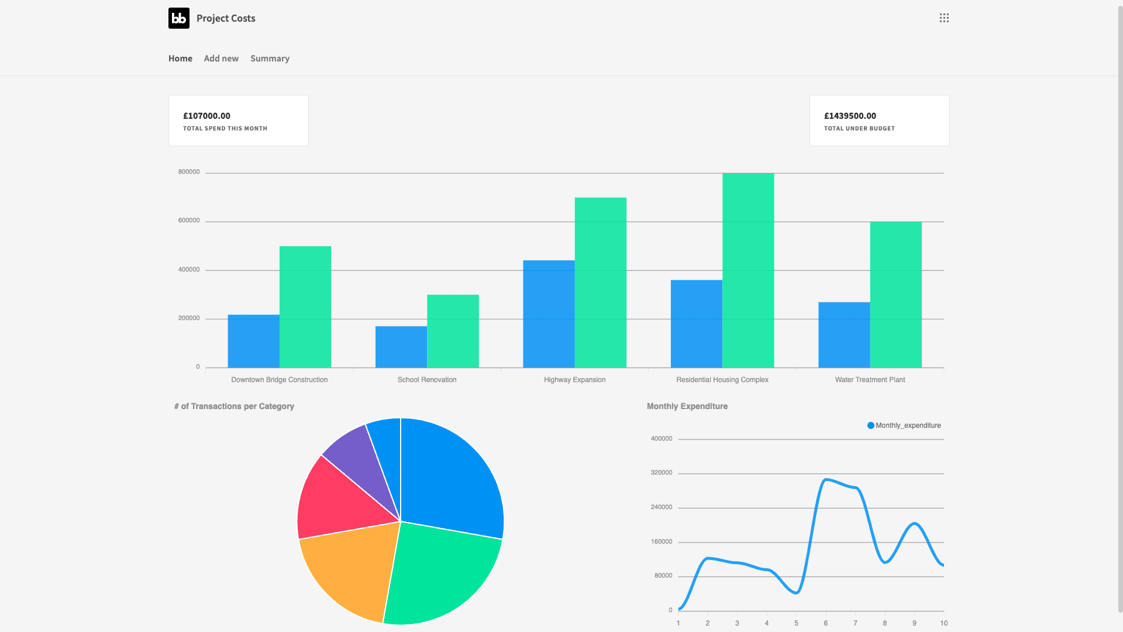Click the 800000 bar chart axis value
Viewport: 1123px width, 632px height.
pos(189,172)
